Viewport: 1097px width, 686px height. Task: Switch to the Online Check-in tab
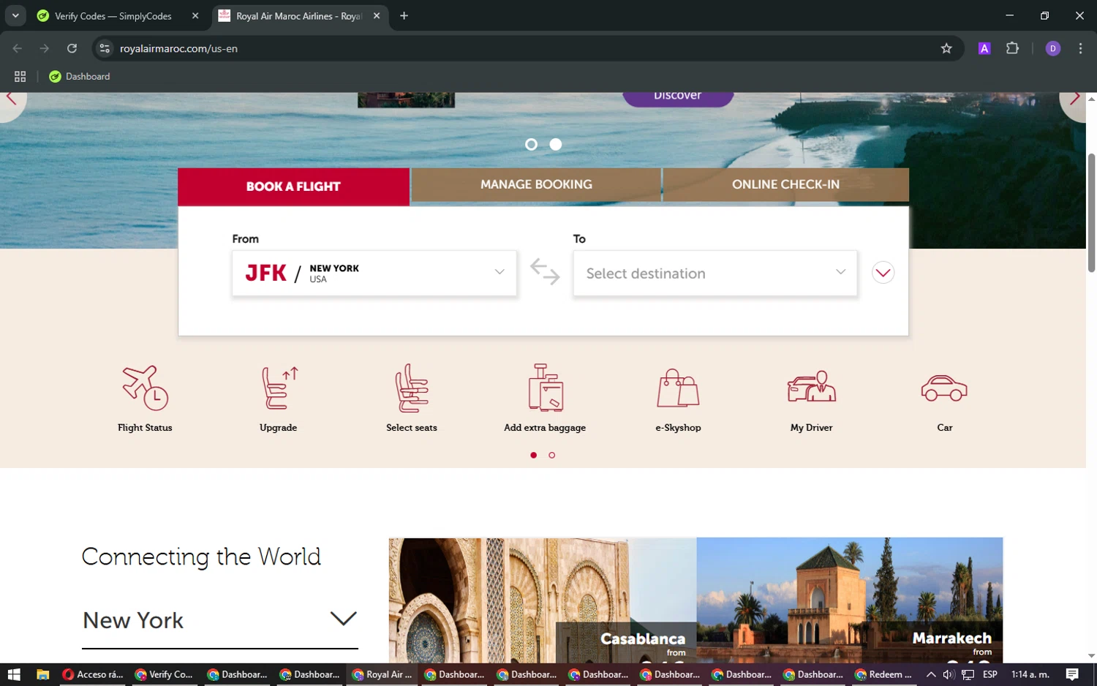[785, 184]
